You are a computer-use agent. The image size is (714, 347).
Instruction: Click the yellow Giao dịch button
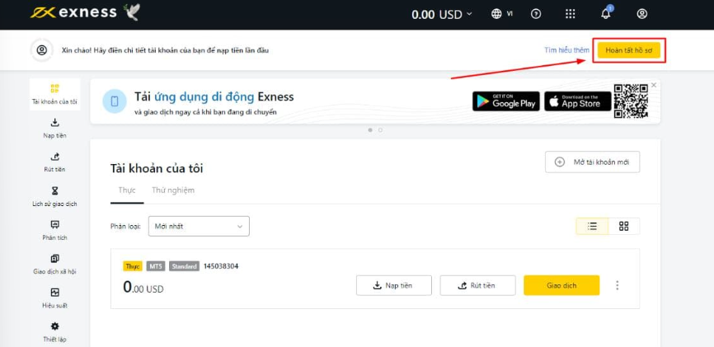(x=561, y=285)
